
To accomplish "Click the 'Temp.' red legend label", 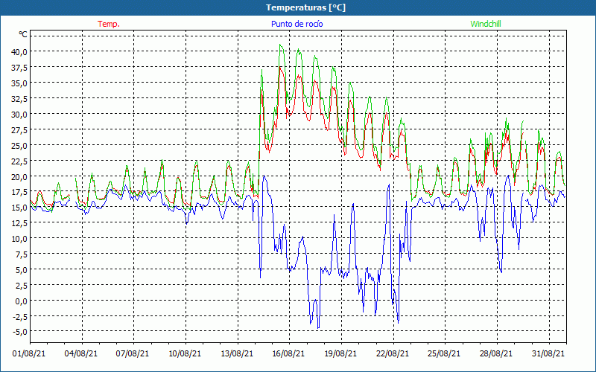I will [x=109, y=24].
